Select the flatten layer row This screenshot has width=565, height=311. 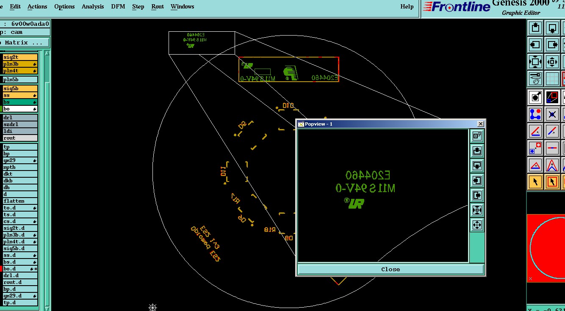click(x=20, y=201)
